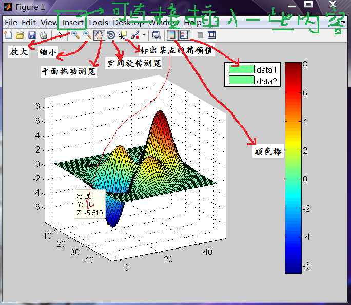Click the Show Plot Tools icon
This screenshot has width=351, height=305.
click(211, 35)
